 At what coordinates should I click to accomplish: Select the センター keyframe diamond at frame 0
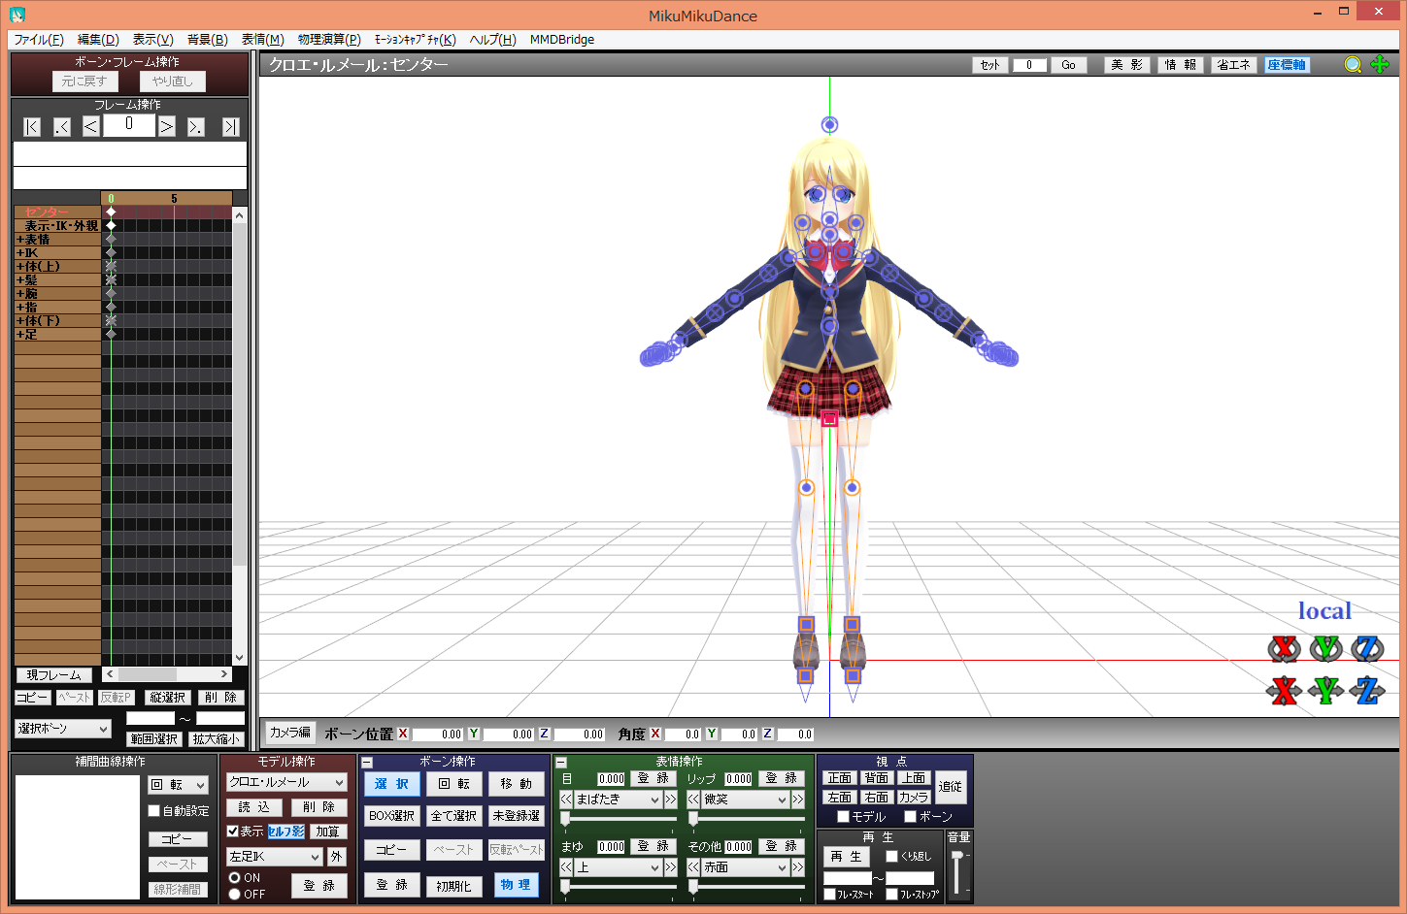coord(111,212)
